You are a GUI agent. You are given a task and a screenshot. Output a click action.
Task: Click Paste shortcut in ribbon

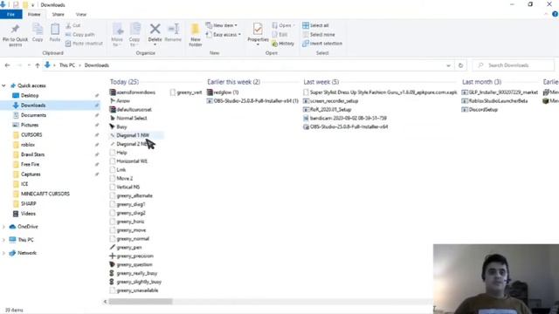coord(84,44)
